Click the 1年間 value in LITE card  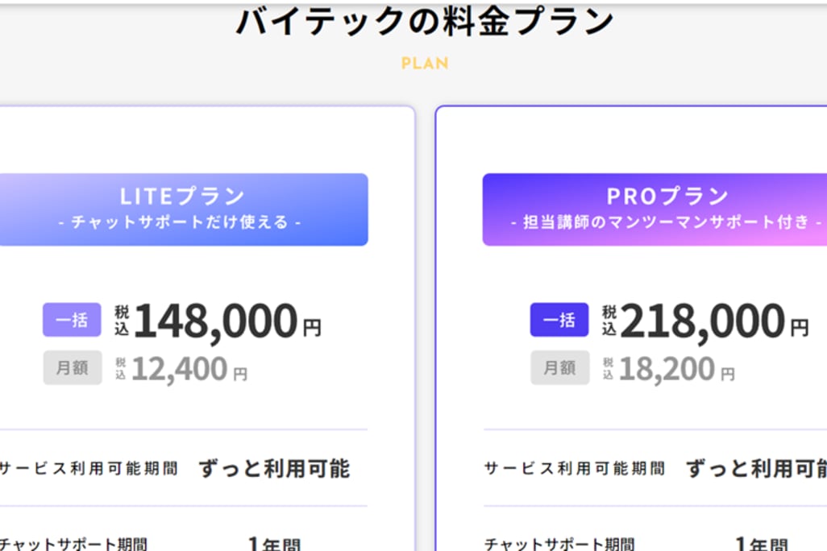point(274,545)
